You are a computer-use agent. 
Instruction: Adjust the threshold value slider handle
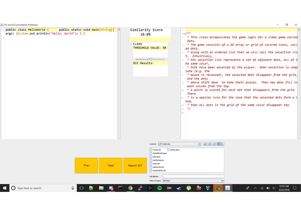click(151, 59)
